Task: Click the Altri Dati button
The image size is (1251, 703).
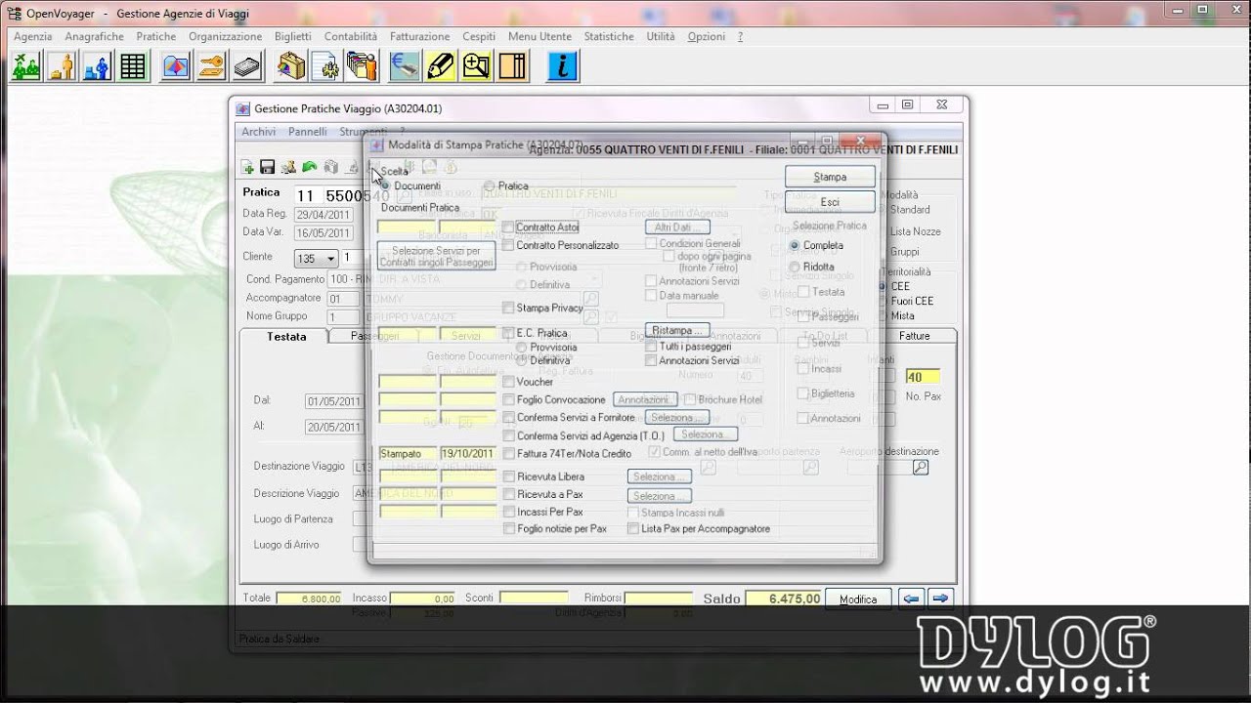Action: tap(676, 227)
